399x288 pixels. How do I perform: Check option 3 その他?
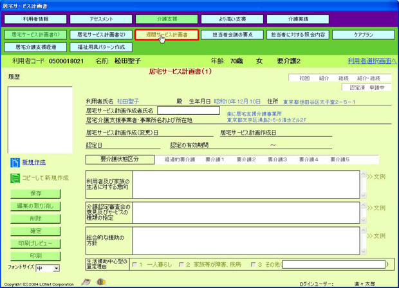tap(253, 265)
